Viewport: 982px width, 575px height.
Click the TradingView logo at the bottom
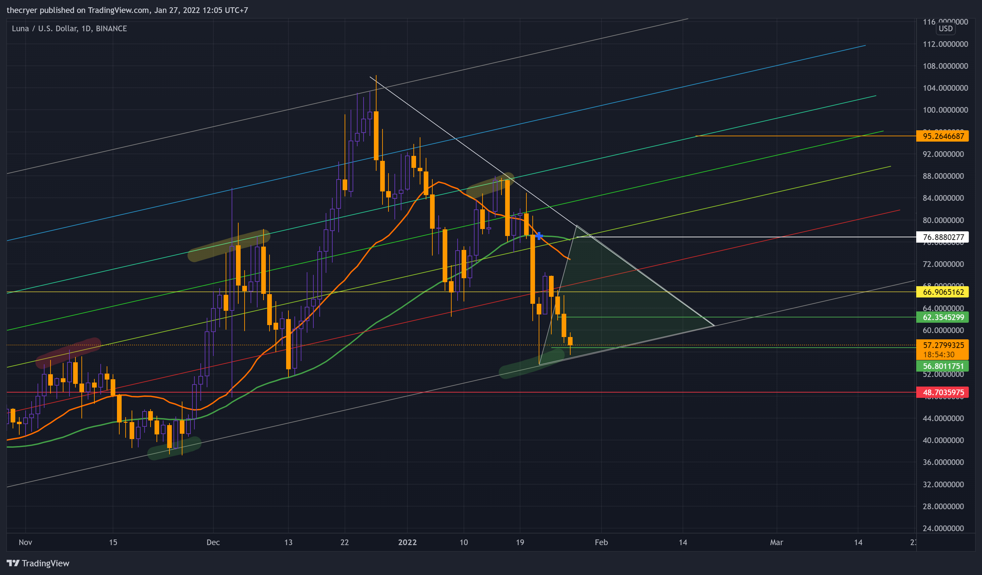[x=38, y=563]
